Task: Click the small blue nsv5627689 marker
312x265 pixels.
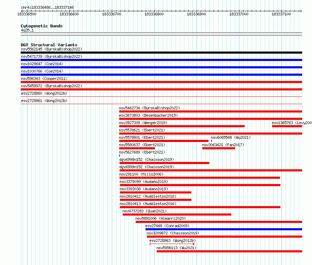Action: click(x=120, y=156)
